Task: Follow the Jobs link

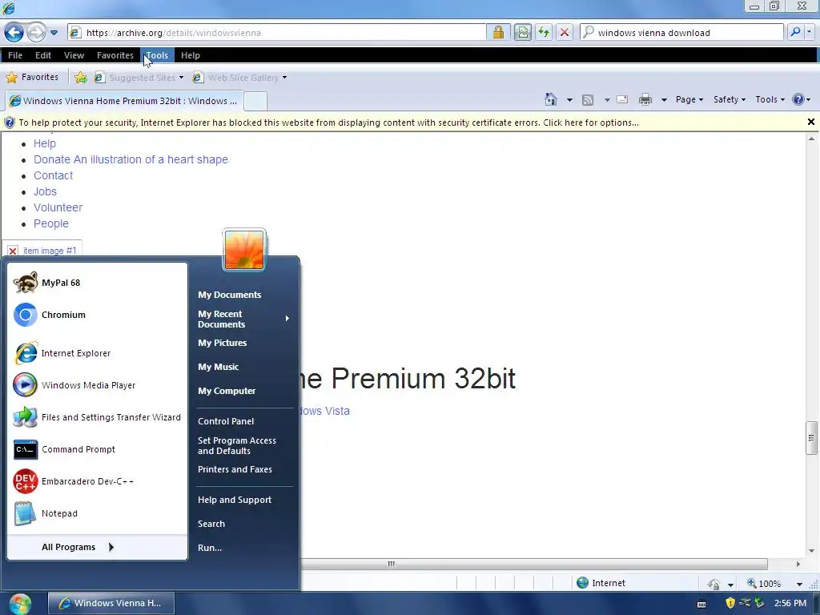Action: (x=45, y=191)
